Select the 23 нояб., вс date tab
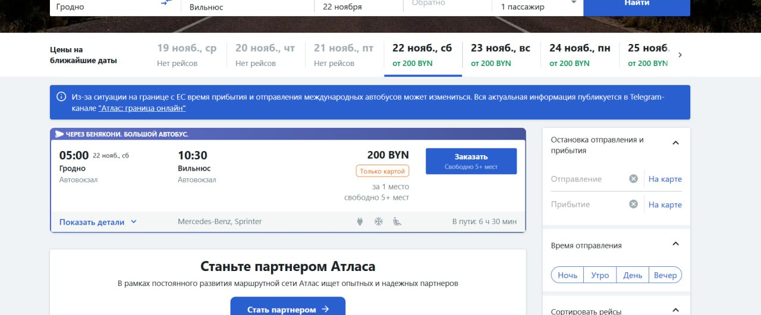 point(500,55)
